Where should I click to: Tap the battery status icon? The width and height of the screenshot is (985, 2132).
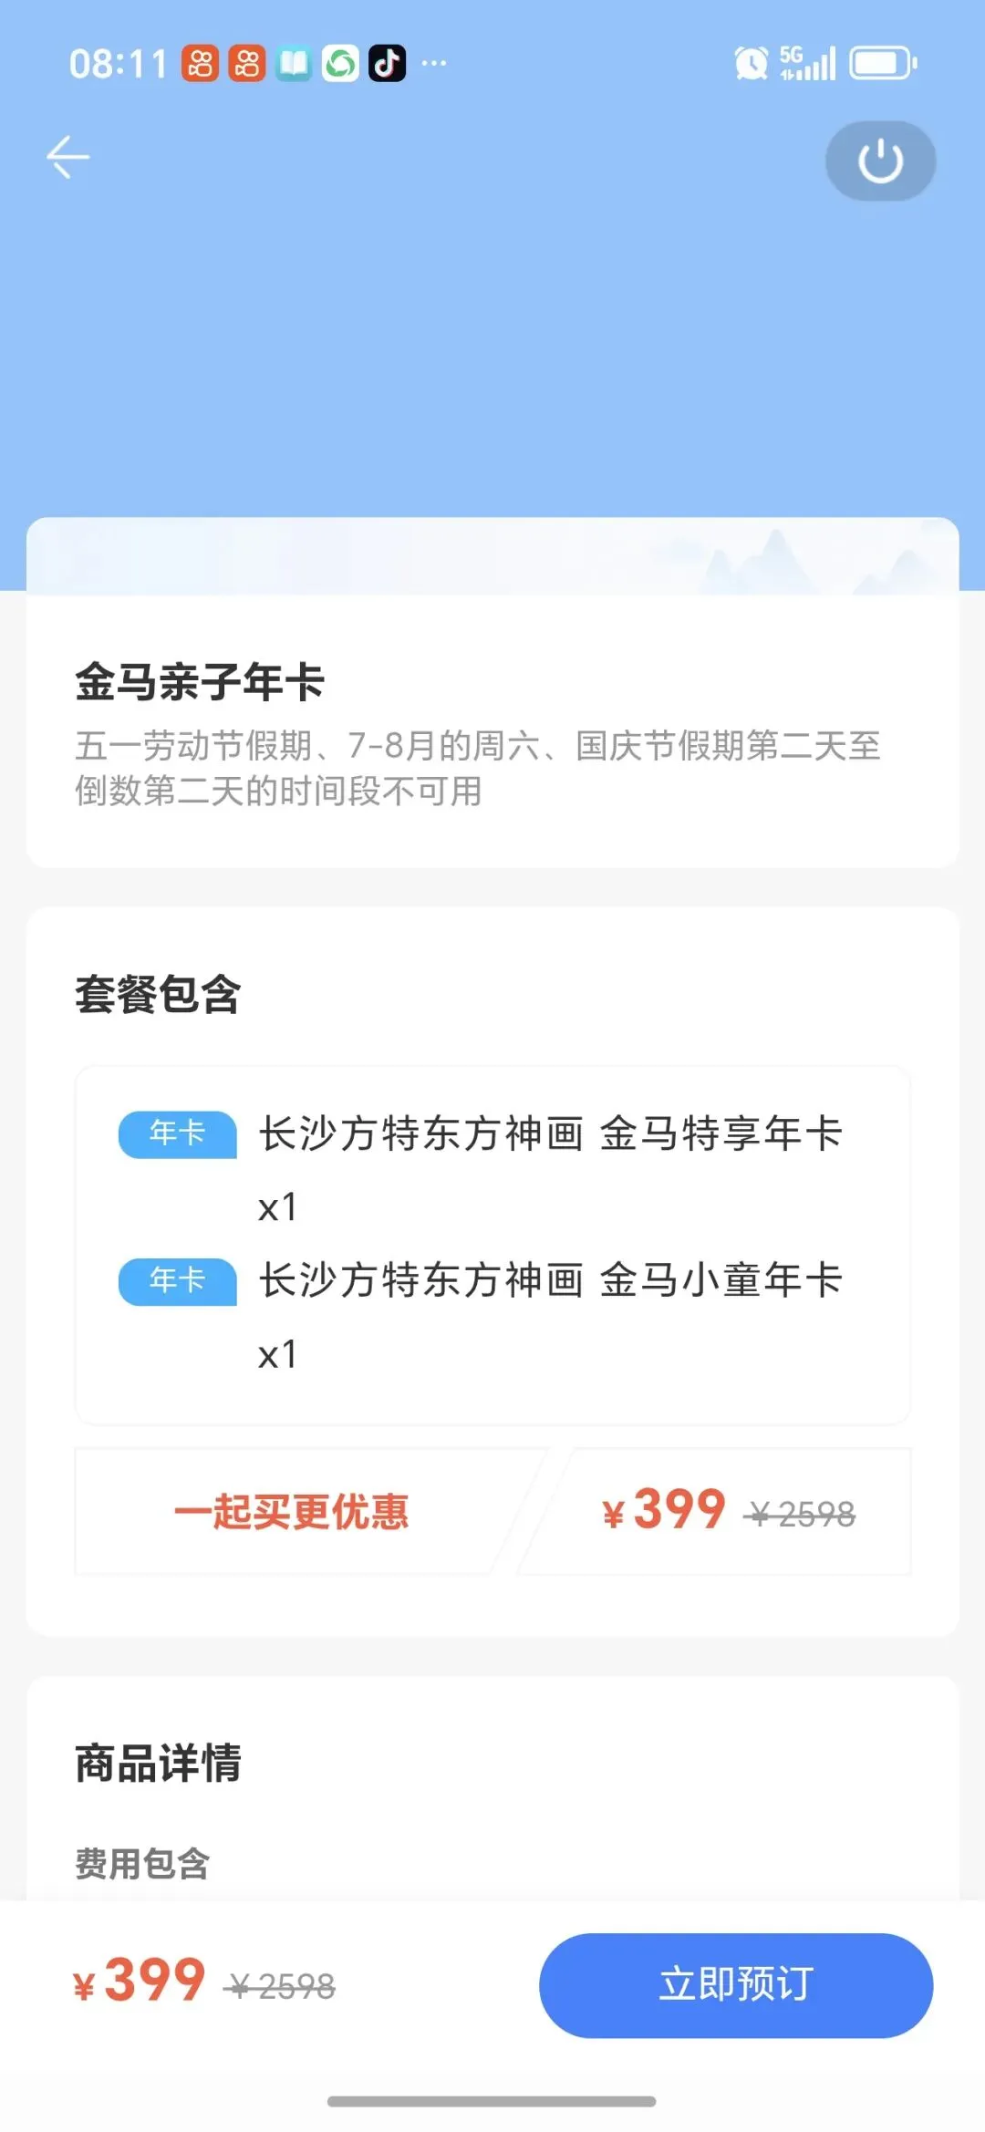(884, 64)
